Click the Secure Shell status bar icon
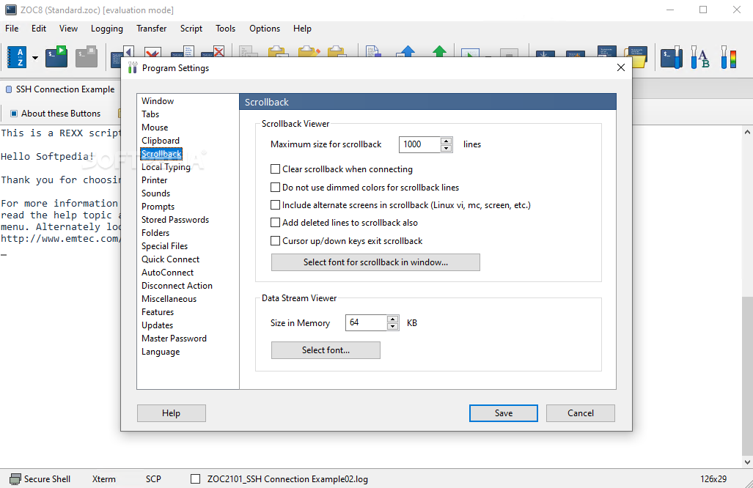 click(x=15, y=479)
